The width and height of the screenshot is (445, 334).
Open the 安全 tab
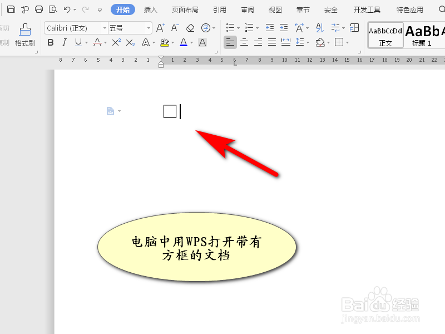(330, 10)
